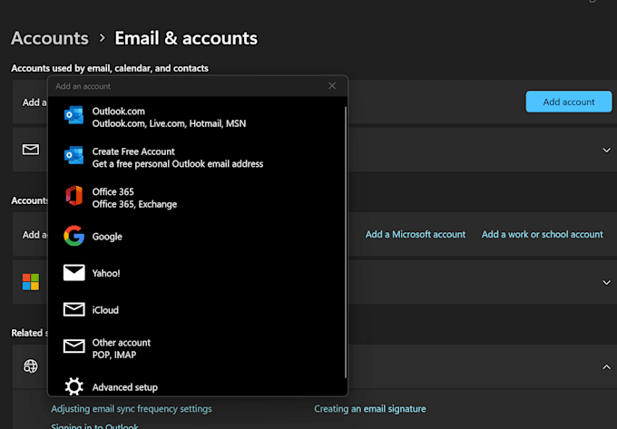Click the Email & accounts page heading
The width and height of the screenshot is (617, 429).
[186, 38]
